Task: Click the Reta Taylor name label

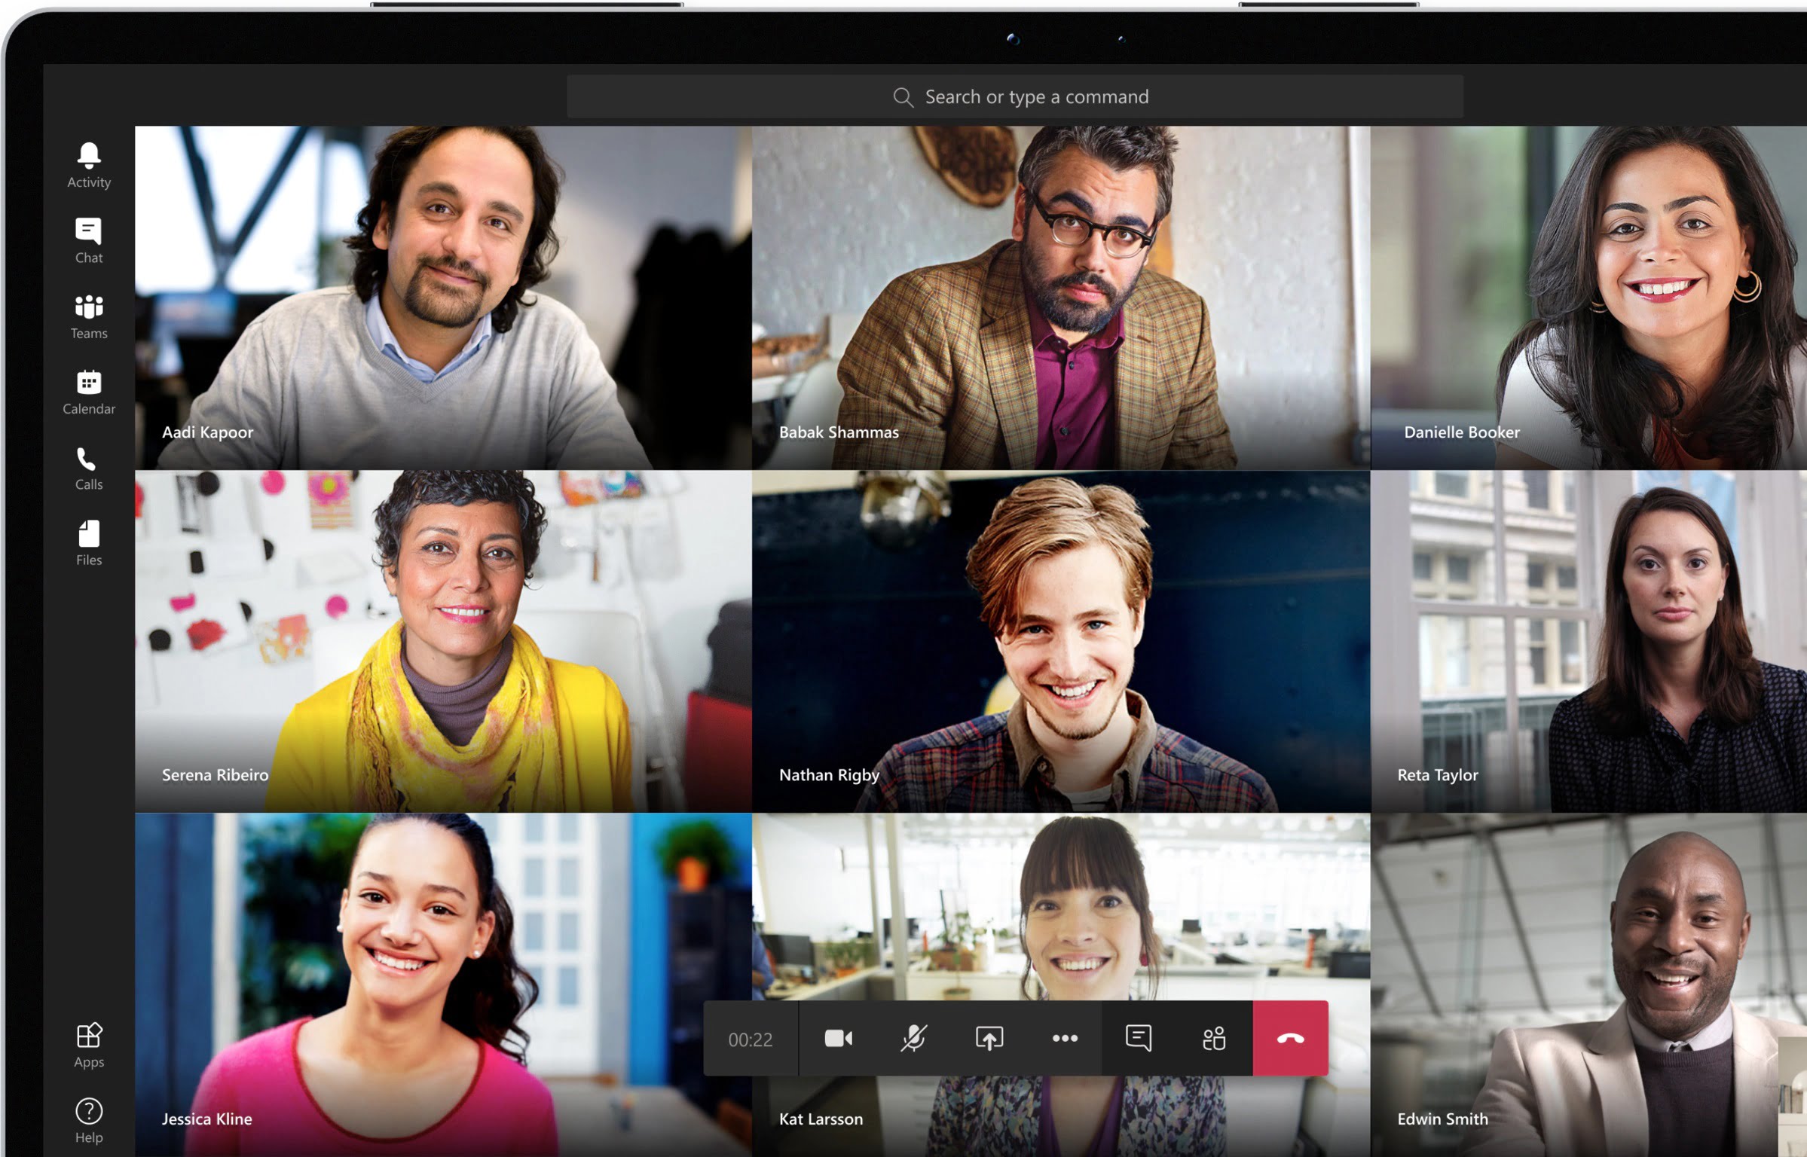Action: click(x=1437, y=775)
